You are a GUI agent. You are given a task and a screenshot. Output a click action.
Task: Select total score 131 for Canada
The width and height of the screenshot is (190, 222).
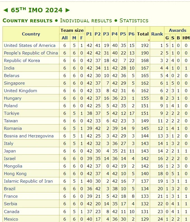pyautogui.click(x=145, y=211)
